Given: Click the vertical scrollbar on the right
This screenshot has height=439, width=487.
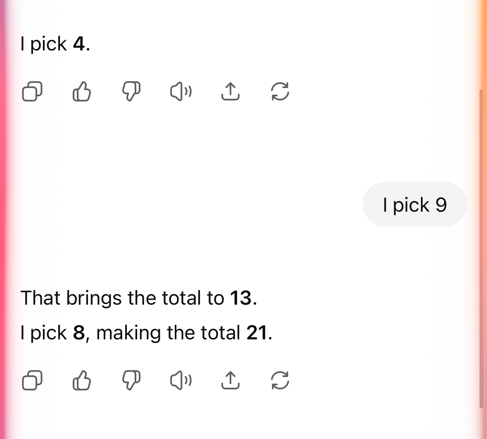Looking at the screenshot, I should pos(482,249).
